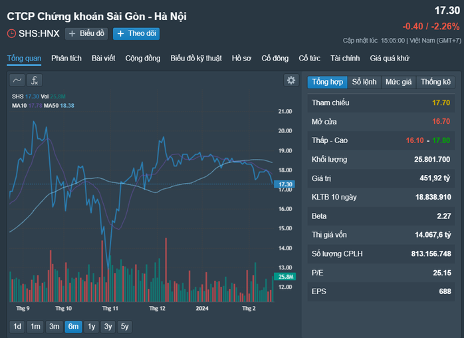
Task: Click the 17.30 current price label on axis
Action: [x=286, y=184]
